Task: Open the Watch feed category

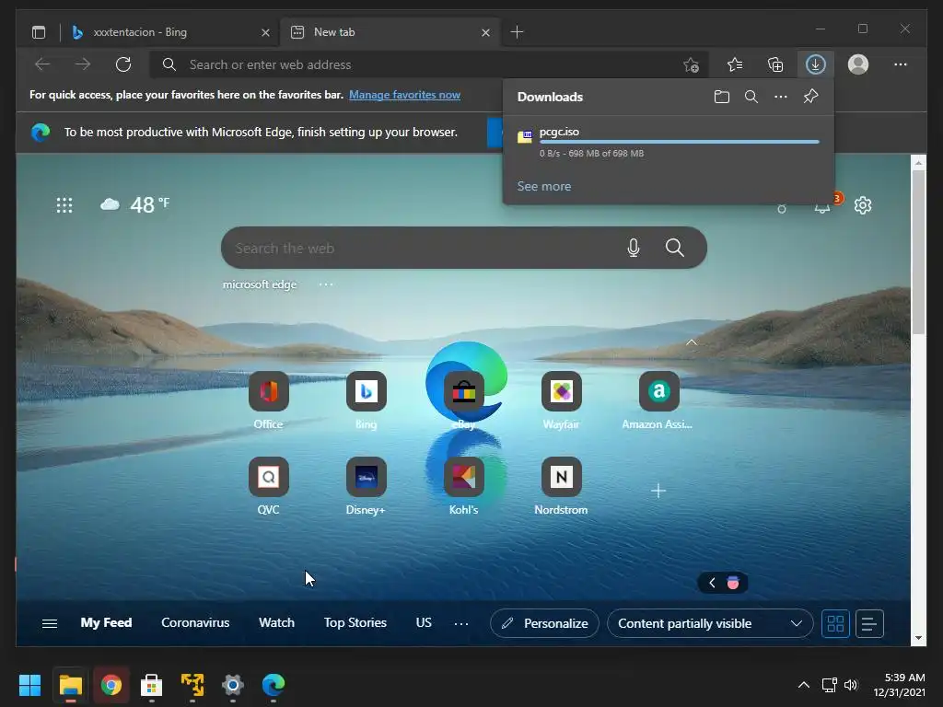Action: [276, 623]
